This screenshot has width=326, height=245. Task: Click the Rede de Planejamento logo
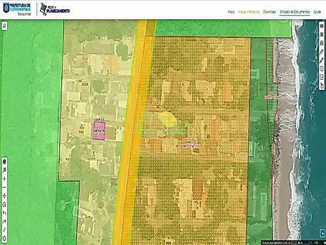55,9
